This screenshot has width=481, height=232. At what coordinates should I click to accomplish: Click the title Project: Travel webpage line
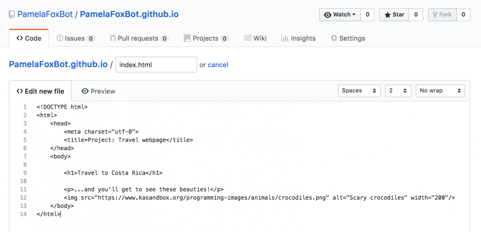tap(128, 140)
